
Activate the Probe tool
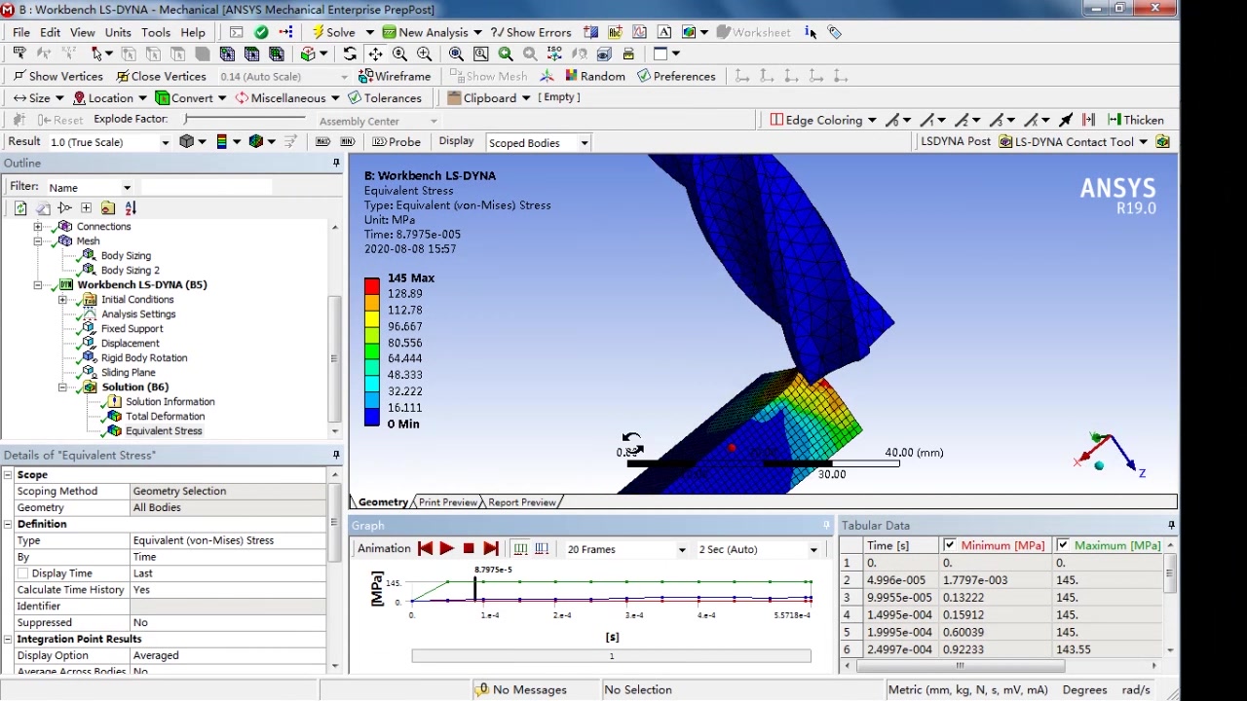(397, 142)
